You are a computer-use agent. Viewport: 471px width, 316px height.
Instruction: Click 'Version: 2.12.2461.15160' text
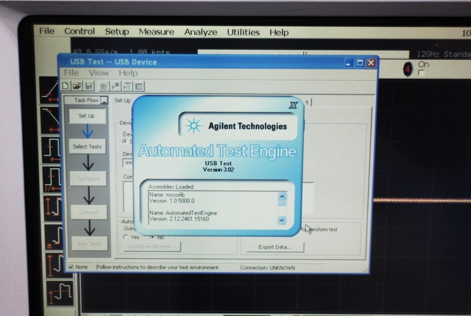point(179,219)
